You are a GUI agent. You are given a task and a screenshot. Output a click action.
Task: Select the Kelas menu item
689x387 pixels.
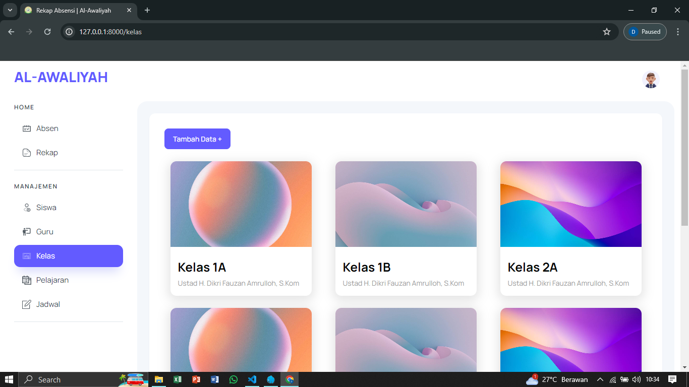coord(69,256)
